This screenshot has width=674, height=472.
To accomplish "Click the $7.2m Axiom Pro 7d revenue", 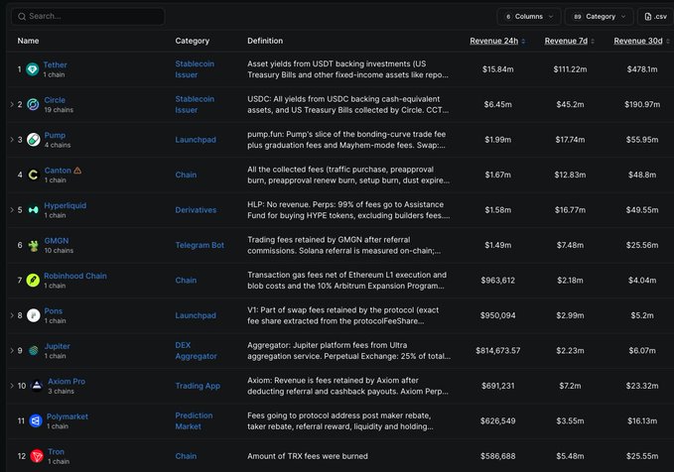I will tap(570, 386).
